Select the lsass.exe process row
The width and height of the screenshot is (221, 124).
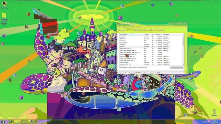pyautogui.click(x=145, y=45)
